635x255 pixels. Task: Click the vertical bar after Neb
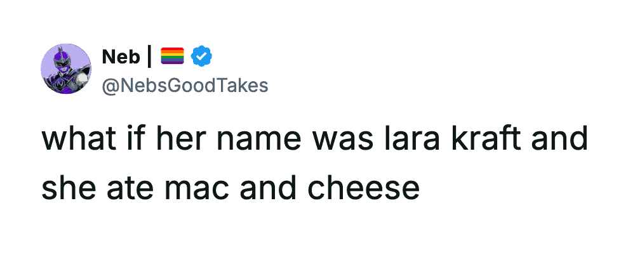coord(149,58)
